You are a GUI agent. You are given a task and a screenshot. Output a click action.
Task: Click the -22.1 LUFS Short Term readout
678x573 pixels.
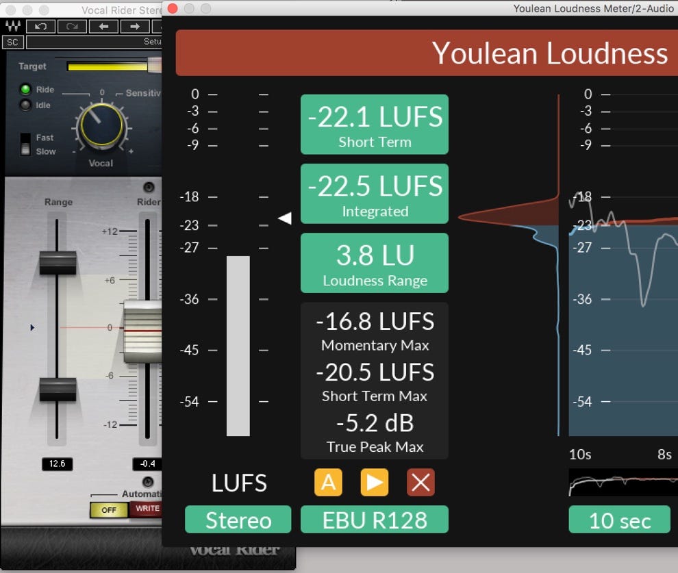click(x=375, y=125)
